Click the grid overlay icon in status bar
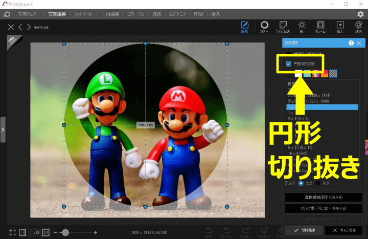 12,232
